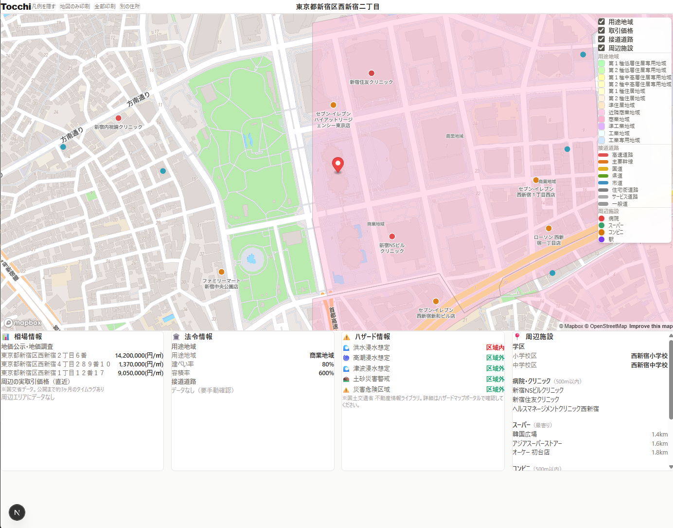
Task: Click the ローソン西新宿一丁目店 convenience store marker
Action: pyautogui.click(x=549, y=228)
